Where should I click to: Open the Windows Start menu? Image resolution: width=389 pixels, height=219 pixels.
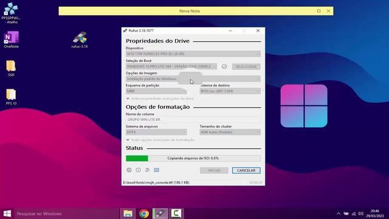pos(7,214)
